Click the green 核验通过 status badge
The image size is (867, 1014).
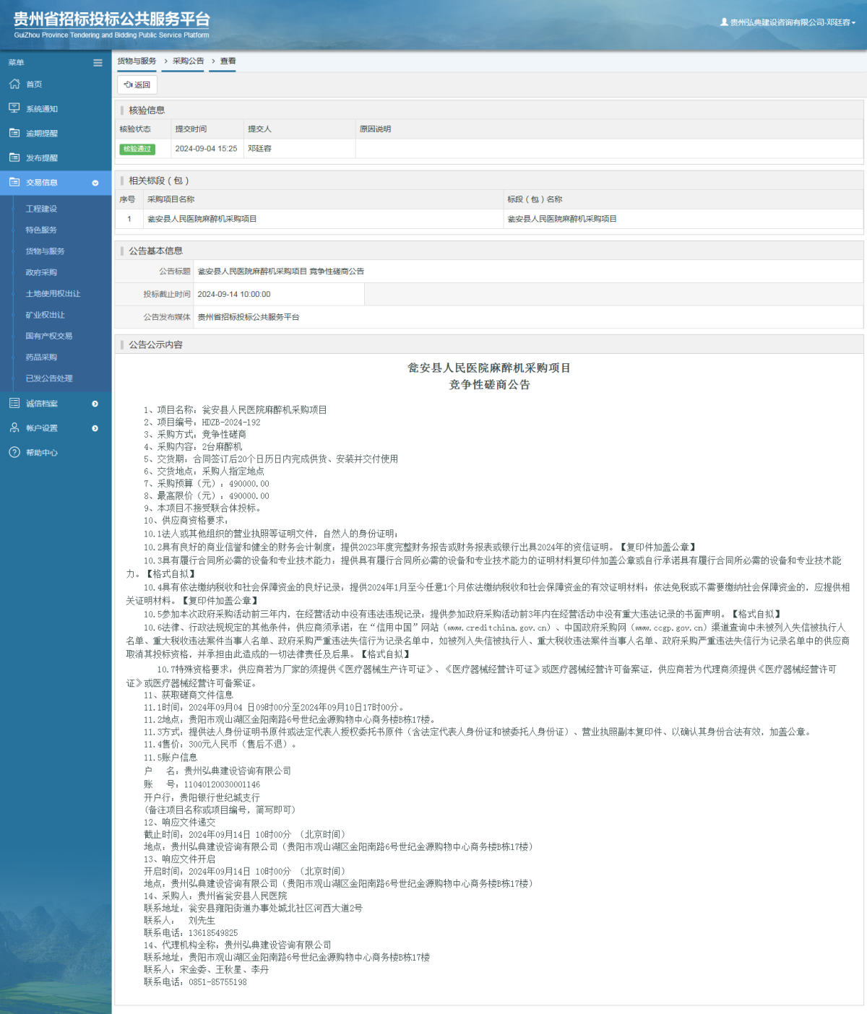point(137,149)
